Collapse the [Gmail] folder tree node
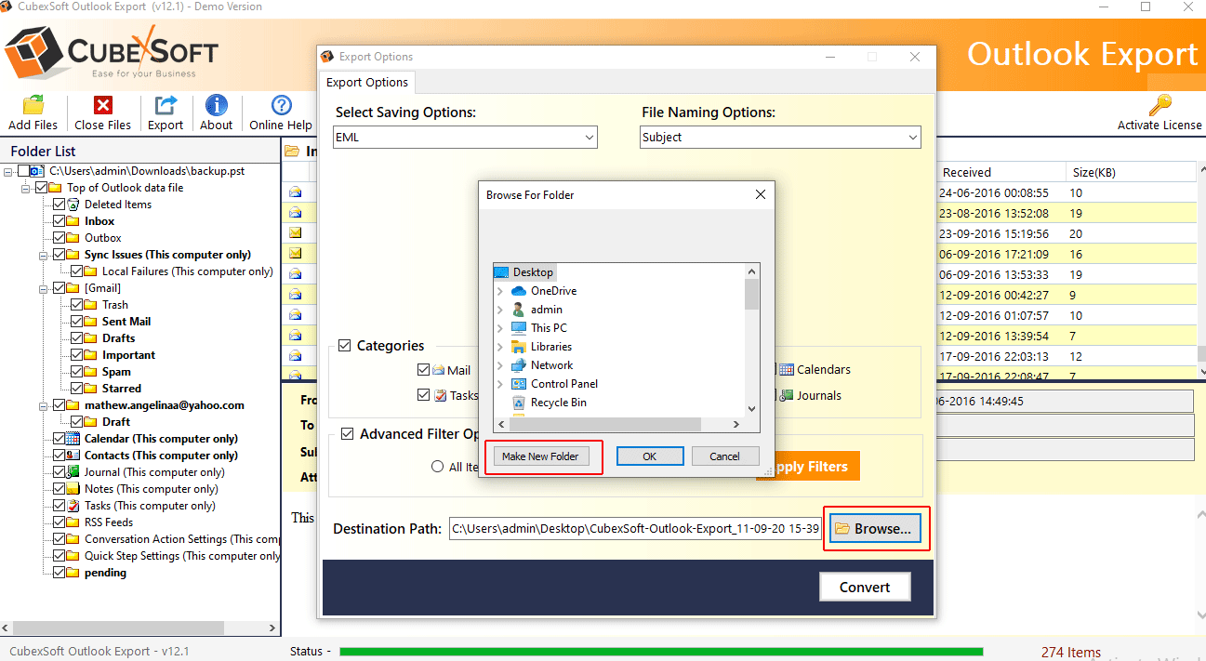Viewport: 1206px width, 661px height. 43,288
